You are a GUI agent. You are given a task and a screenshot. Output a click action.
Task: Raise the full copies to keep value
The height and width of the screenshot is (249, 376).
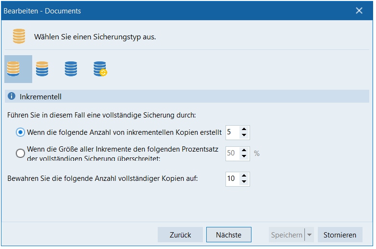coord(244,176)
